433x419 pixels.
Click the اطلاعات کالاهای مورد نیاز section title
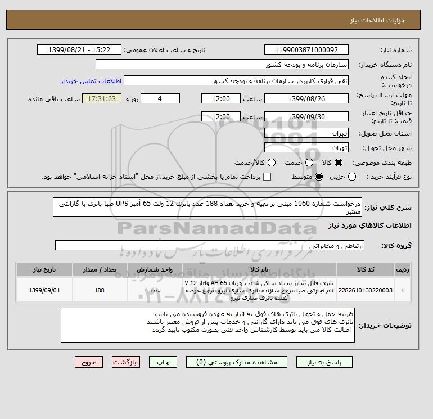(x=370, y=226)
